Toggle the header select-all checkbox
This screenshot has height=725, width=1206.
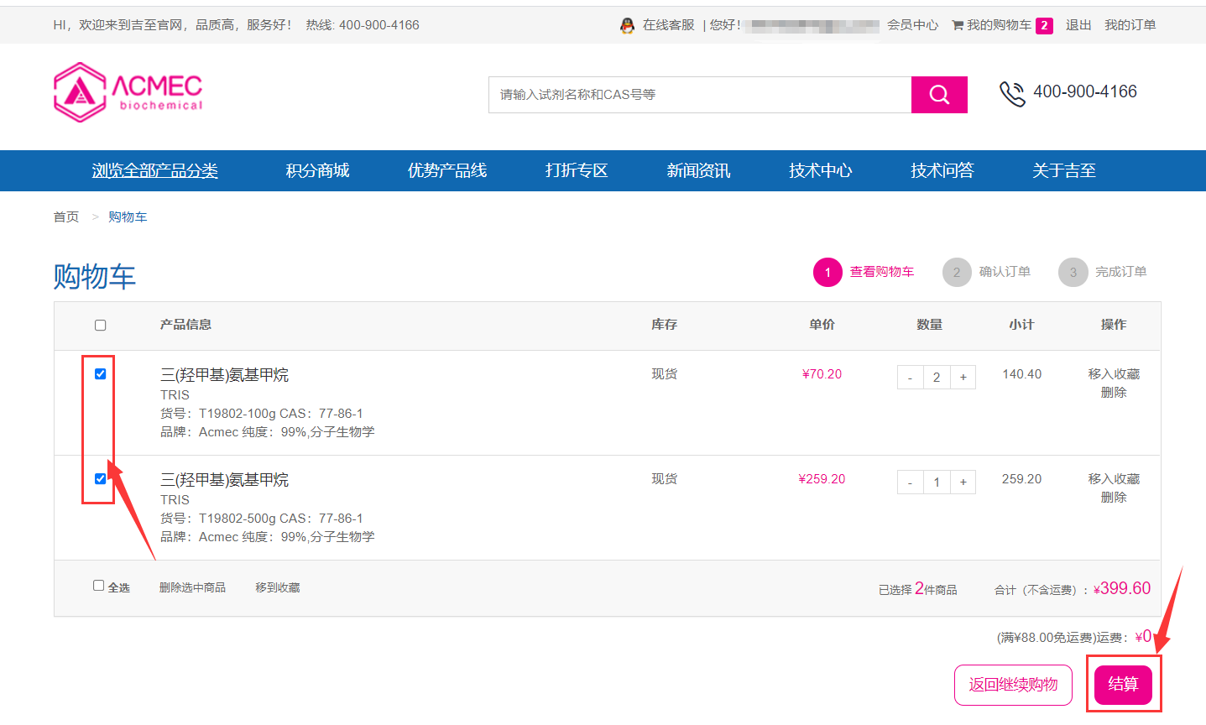[x=101, y=326]
